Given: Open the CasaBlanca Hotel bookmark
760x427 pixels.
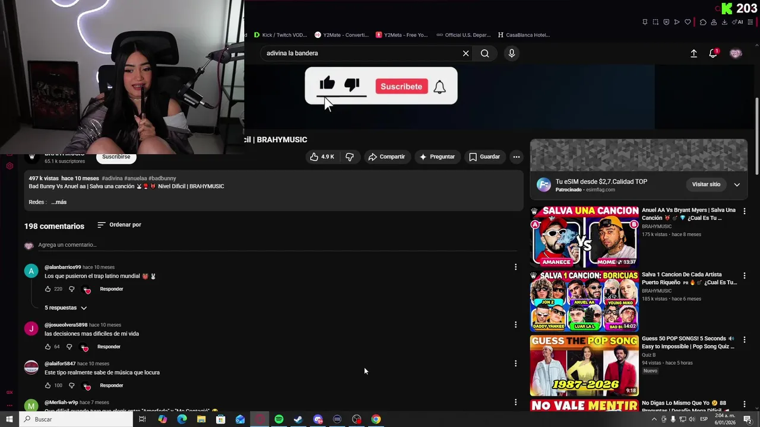Looking at the screenshot, I should [x=524, y=35].
